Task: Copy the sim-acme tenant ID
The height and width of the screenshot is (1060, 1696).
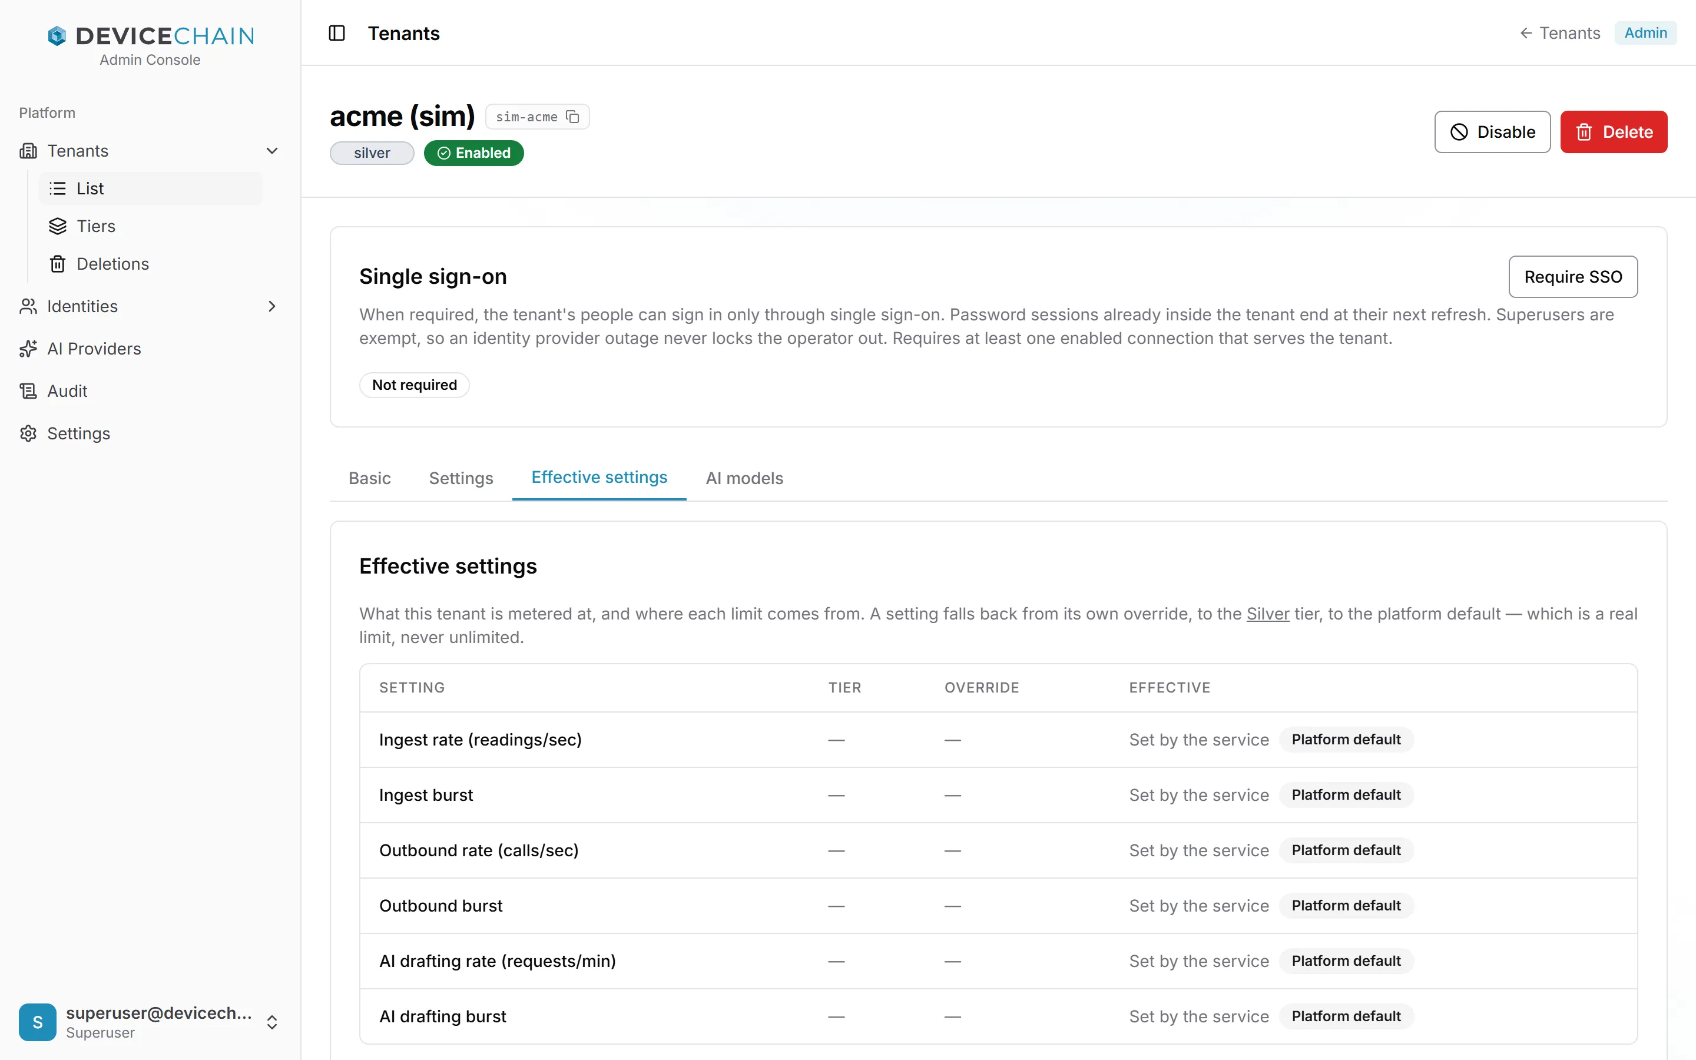Action: tap(572, 117)
